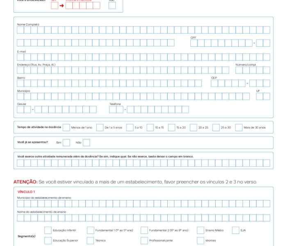The height and width of the screenshot is (246, 287).
Task: Select the 'Educação Infantil' segment checkbox
Action: coord(48,230)
